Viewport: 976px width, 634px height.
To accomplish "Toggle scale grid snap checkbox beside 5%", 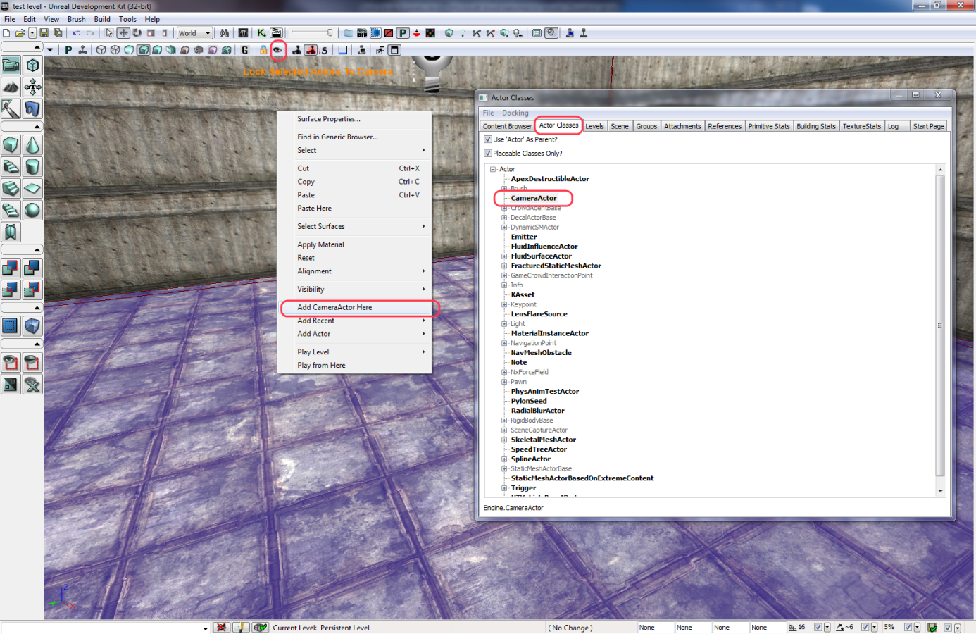I will (908, 627).
